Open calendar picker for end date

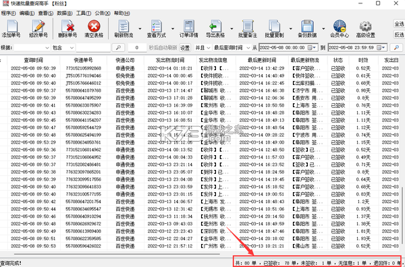[381, 47]
